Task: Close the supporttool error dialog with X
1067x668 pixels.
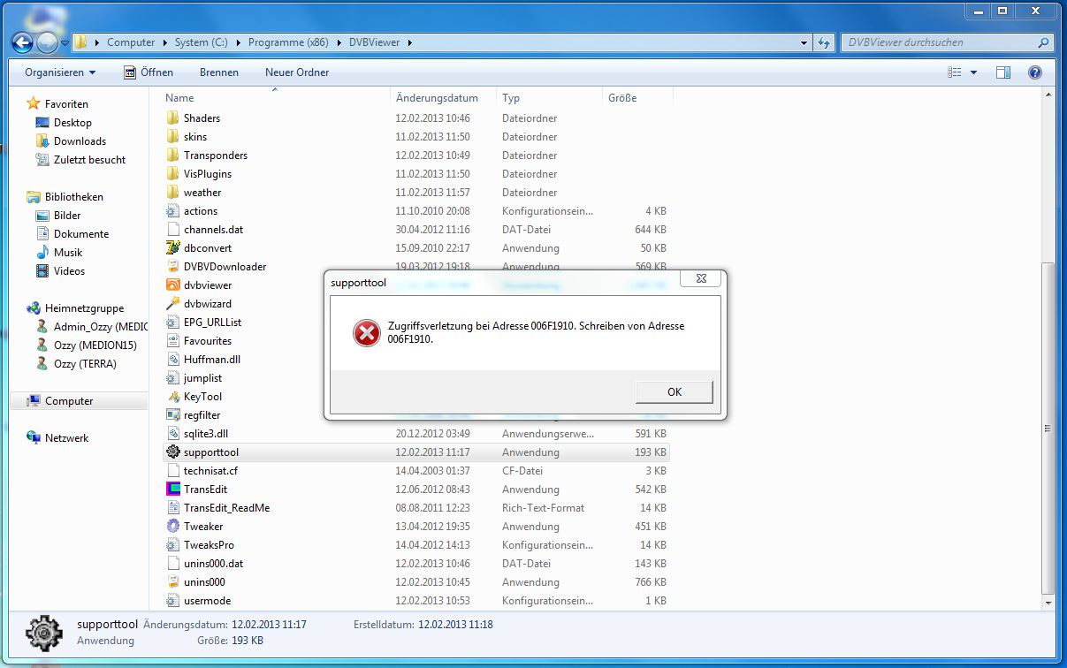Action: pos(701,278)
